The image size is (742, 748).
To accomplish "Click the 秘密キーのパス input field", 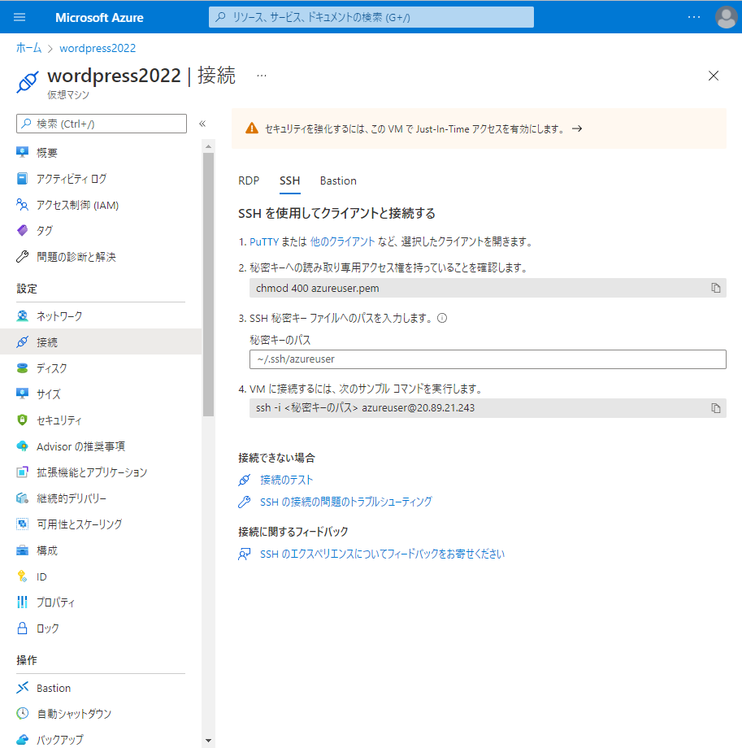I will pyautogui.click(x=488, y=359).
